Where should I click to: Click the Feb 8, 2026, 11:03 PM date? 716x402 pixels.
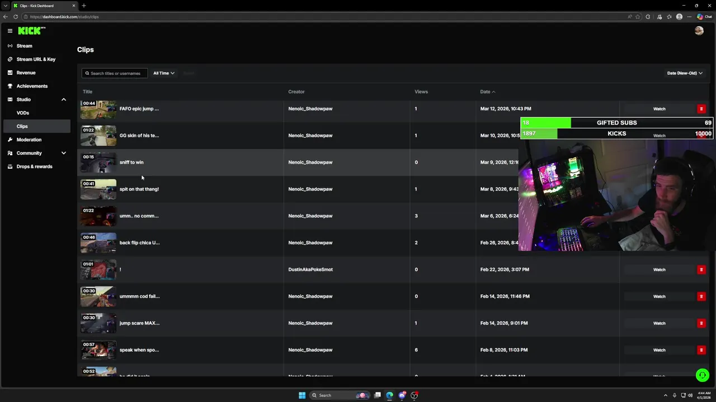point(504,350)
